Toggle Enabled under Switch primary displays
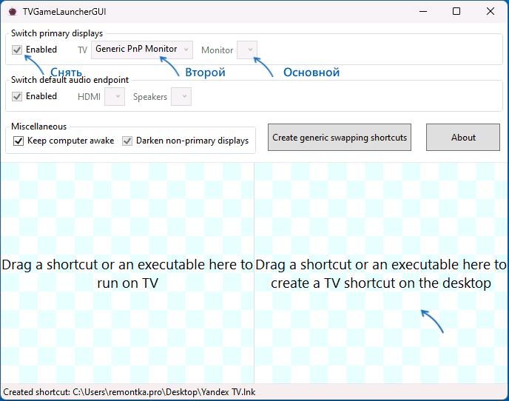This screenshot has height=401, width=509. [x=17, y=50]
